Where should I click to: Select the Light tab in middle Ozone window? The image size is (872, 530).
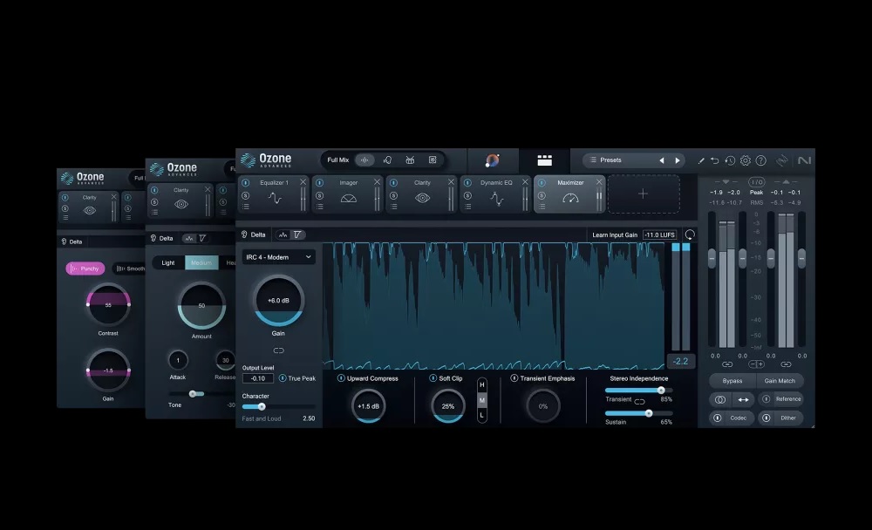168,262
